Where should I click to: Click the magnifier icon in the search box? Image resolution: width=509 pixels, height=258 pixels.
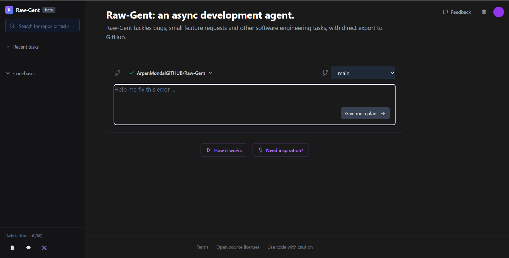click(x=12, y=26)
